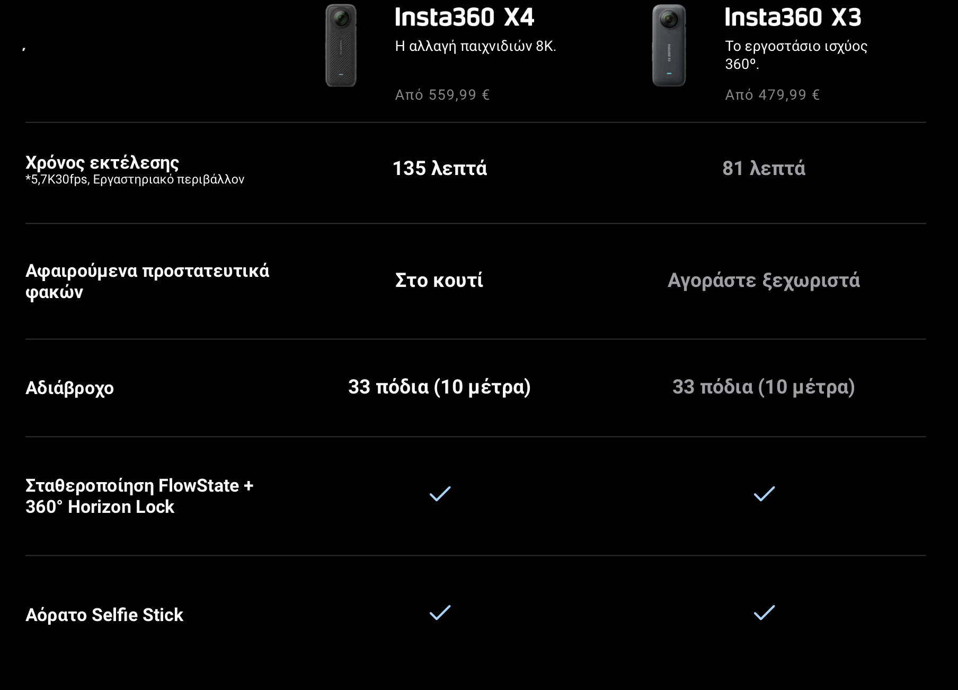Click X4 Invisible Selfie Stick checkmark
958x690 pixels.
click(x=440, y=613)
